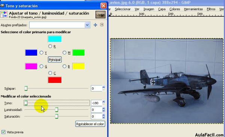The height and width of the screenshot is (137, 225).
Task: Click the Luminosidad slider handle
Action: point(57,110)
